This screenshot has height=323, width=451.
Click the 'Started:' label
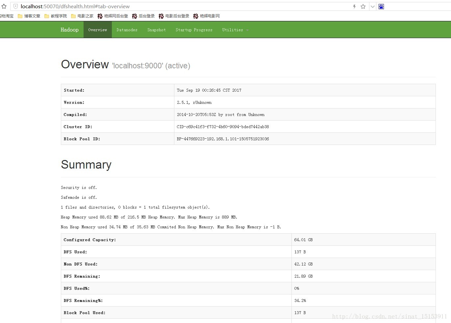coord(74,90)
